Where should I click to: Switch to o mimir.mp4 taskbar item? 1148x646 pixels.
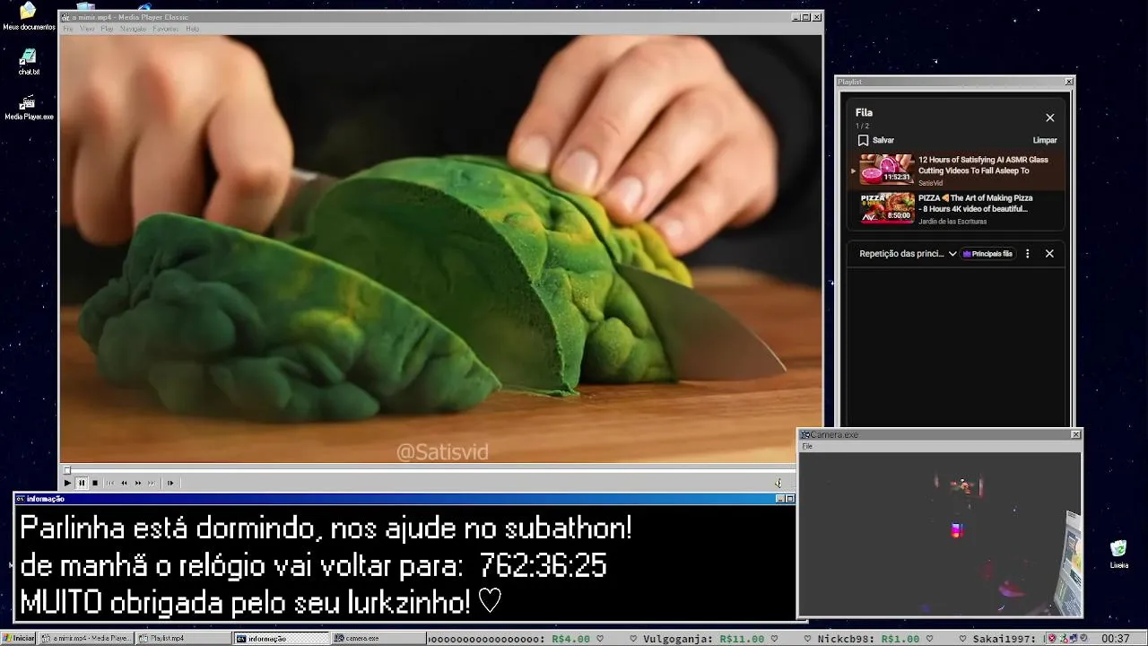[x=87, y=638]
